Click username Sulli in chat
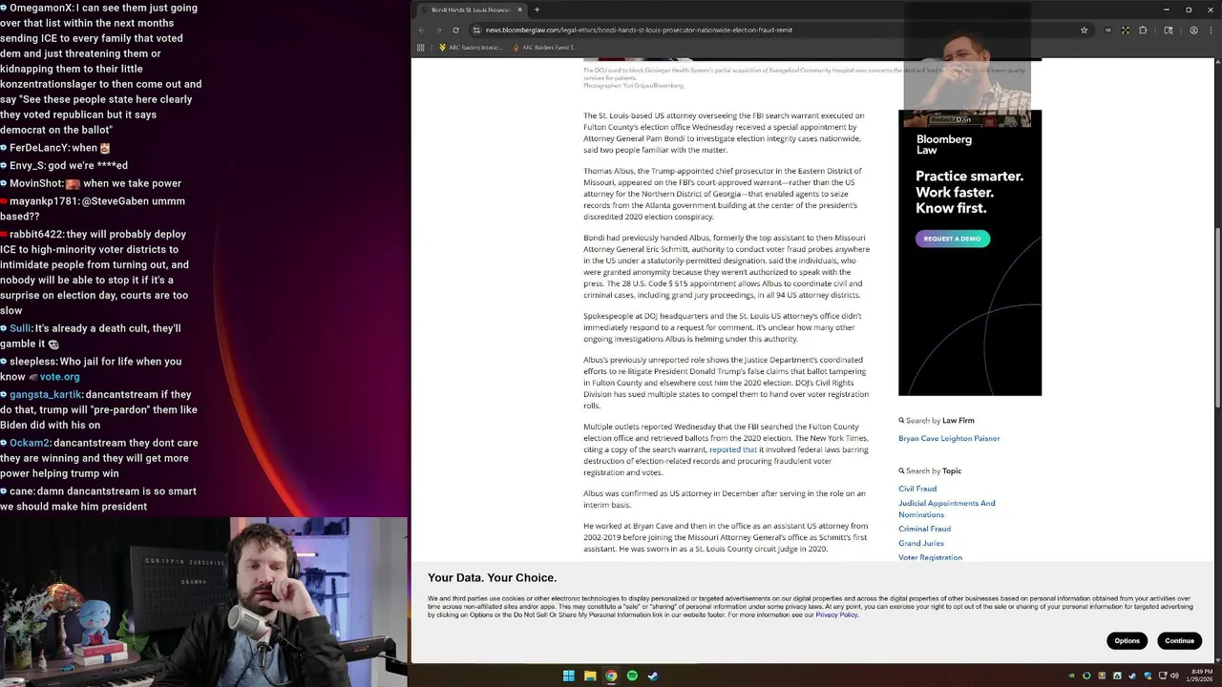 pos(20,328)
